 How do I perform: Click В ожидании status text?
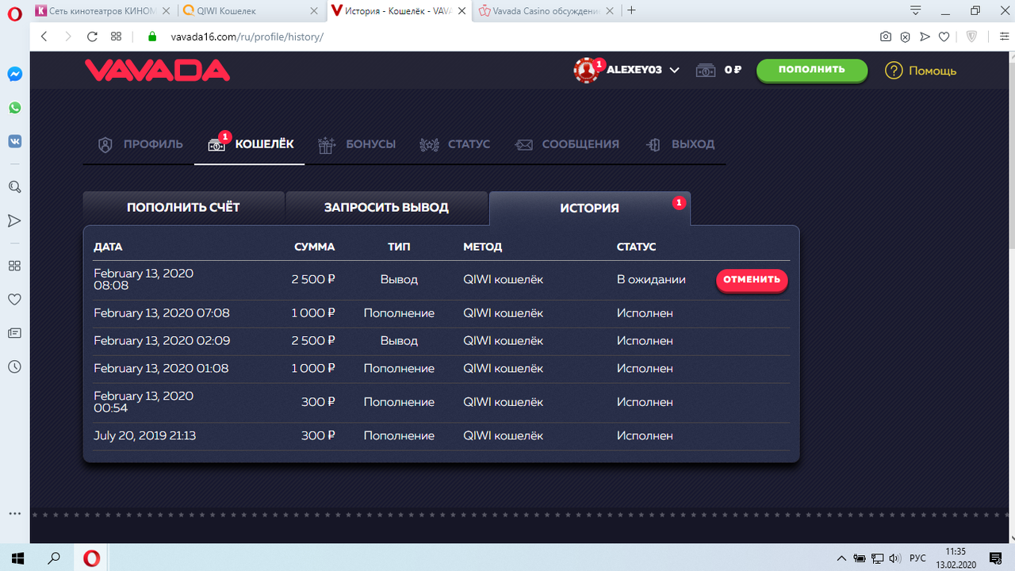[651, 279]
